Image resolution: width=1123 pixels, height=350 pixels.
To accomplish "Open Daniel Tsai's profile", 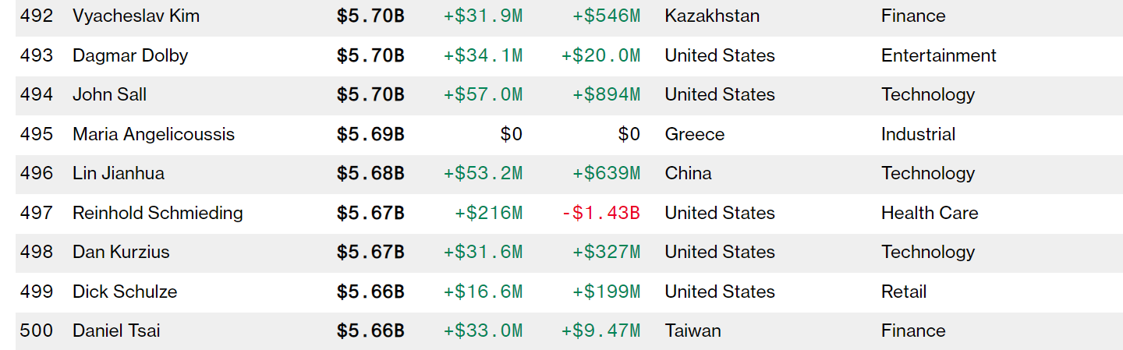I will click(x=116, y=331).
